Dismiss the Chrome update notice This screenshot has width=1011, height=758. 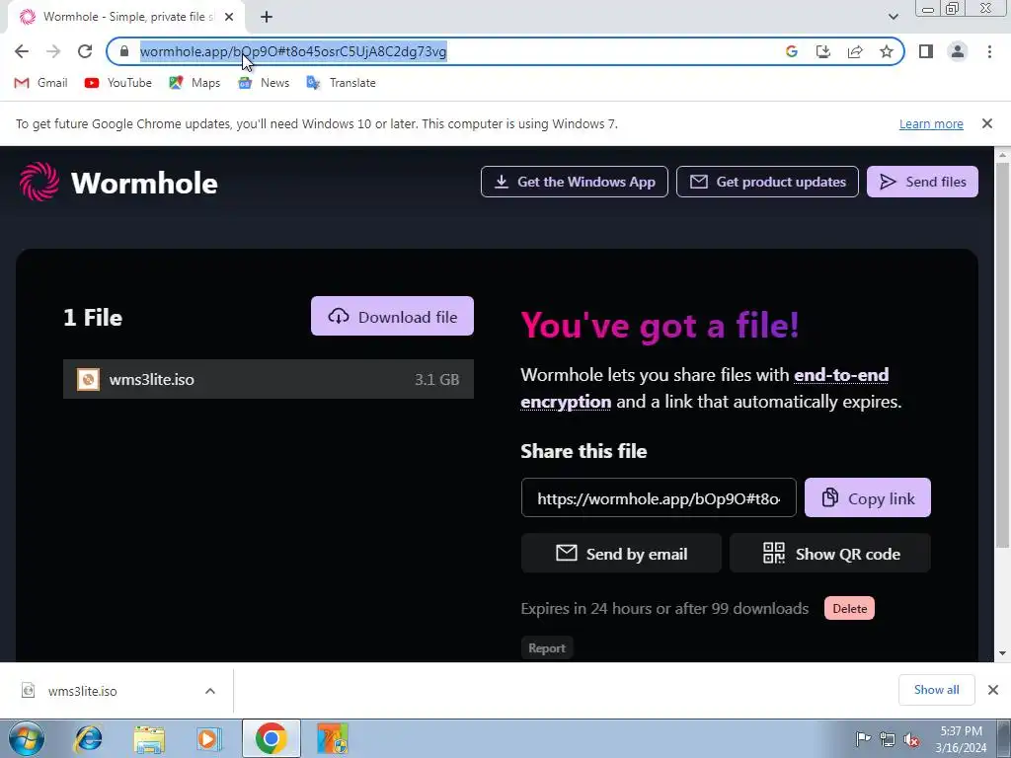point(986,123)
